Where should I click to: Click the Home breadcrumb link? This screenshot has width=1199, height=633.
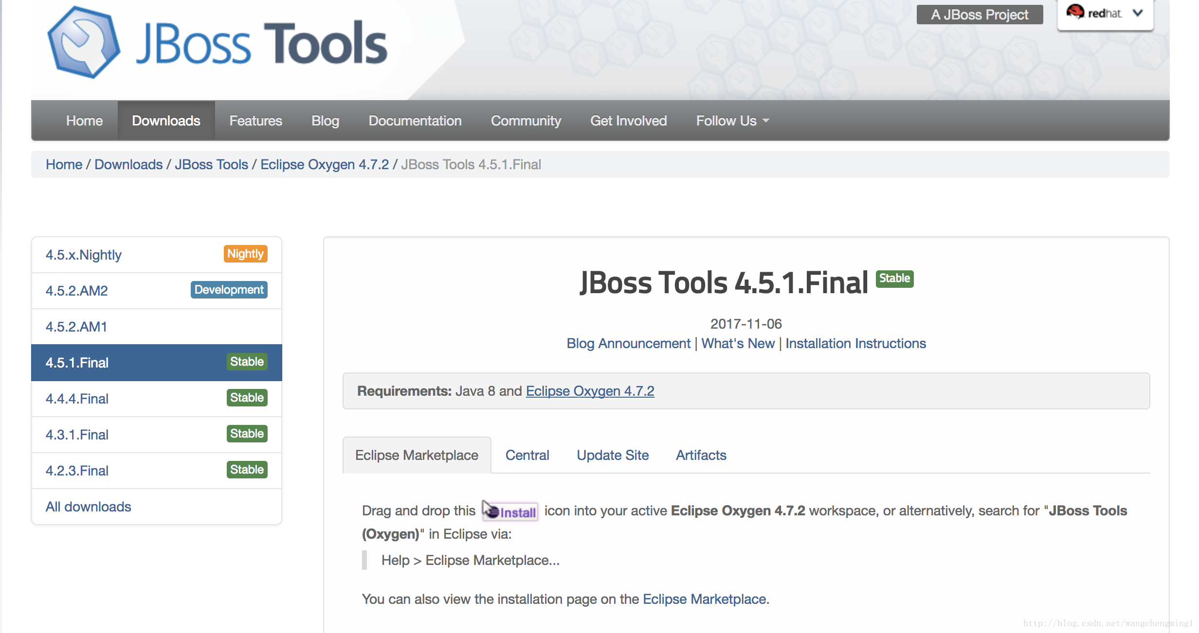pos(64,164)
